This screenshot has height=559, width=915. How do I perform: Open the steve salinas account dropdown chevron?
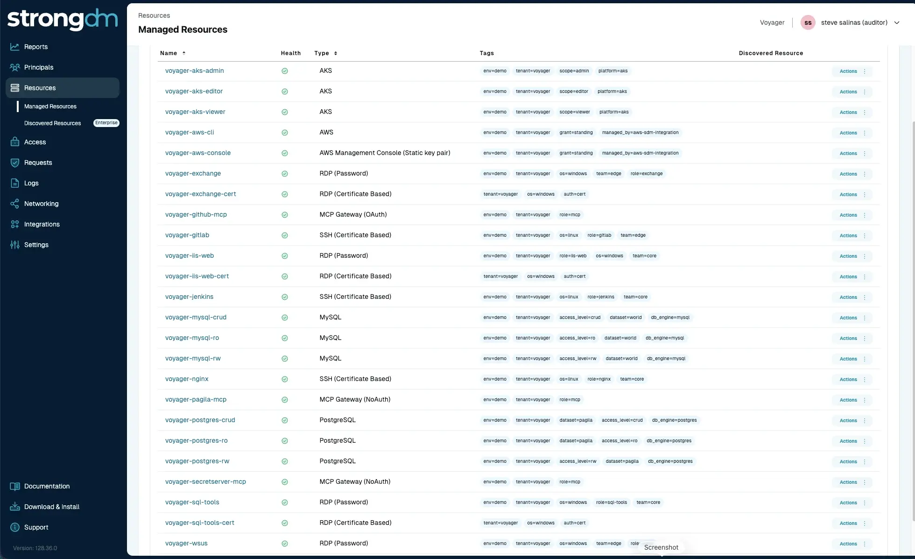coord(897,22)
